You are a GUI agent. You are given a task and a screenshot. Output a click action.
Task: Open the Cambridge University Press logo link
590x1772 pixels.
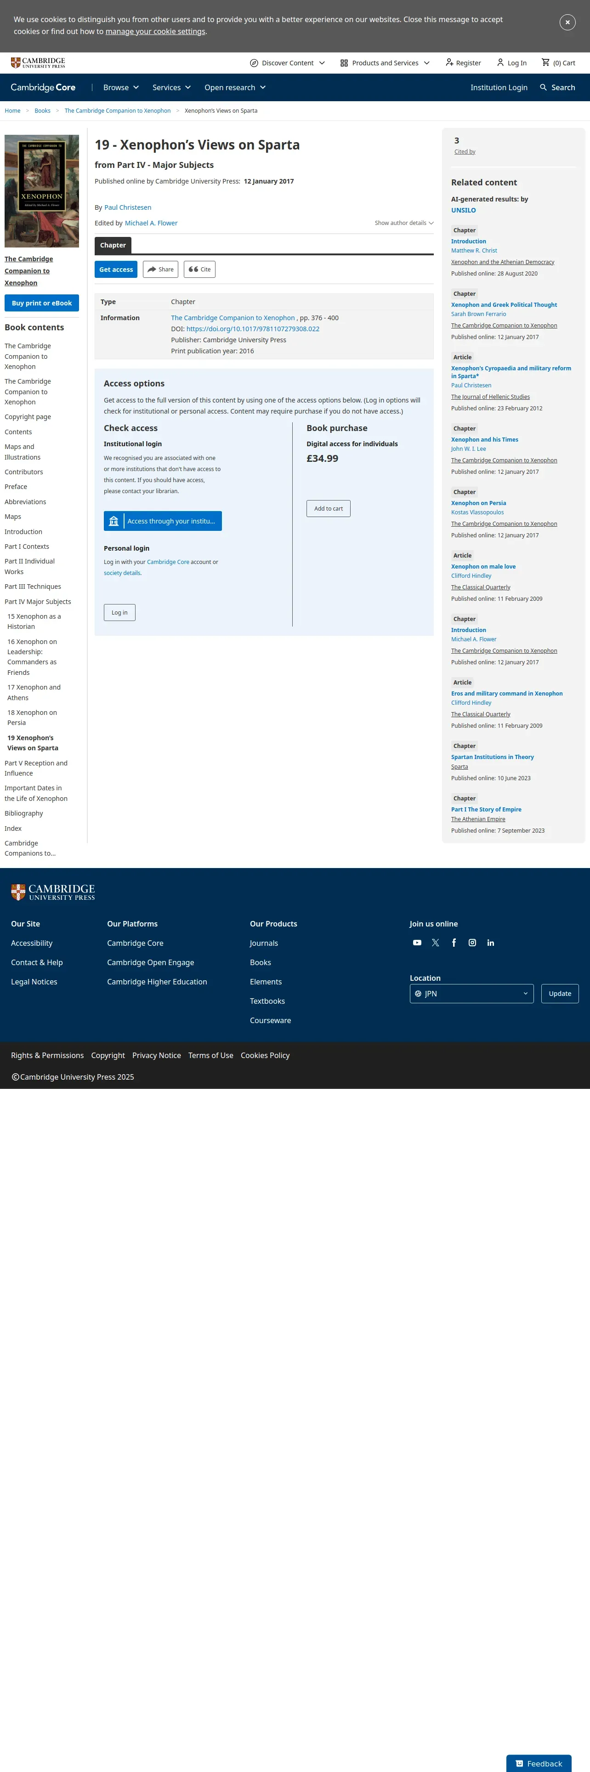coord(39,63)
